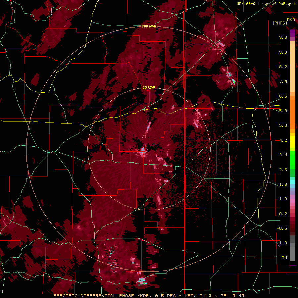Click the 5.0 value on the color scale
298x298 pixels.
coord(283,125)
